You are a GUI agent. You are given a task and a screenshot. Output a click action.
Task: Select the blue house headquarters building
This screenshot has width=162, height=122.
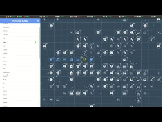click(x=58, y=59)
